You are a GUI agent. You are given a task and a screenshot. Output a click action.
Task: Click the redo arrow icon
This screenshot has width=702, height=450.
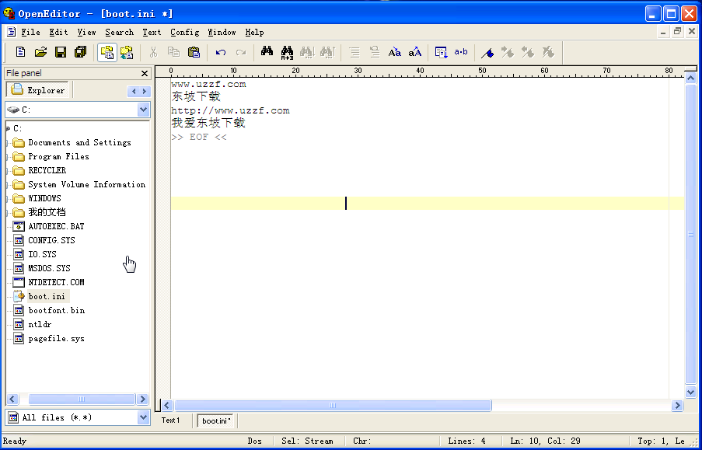[241, 52]
